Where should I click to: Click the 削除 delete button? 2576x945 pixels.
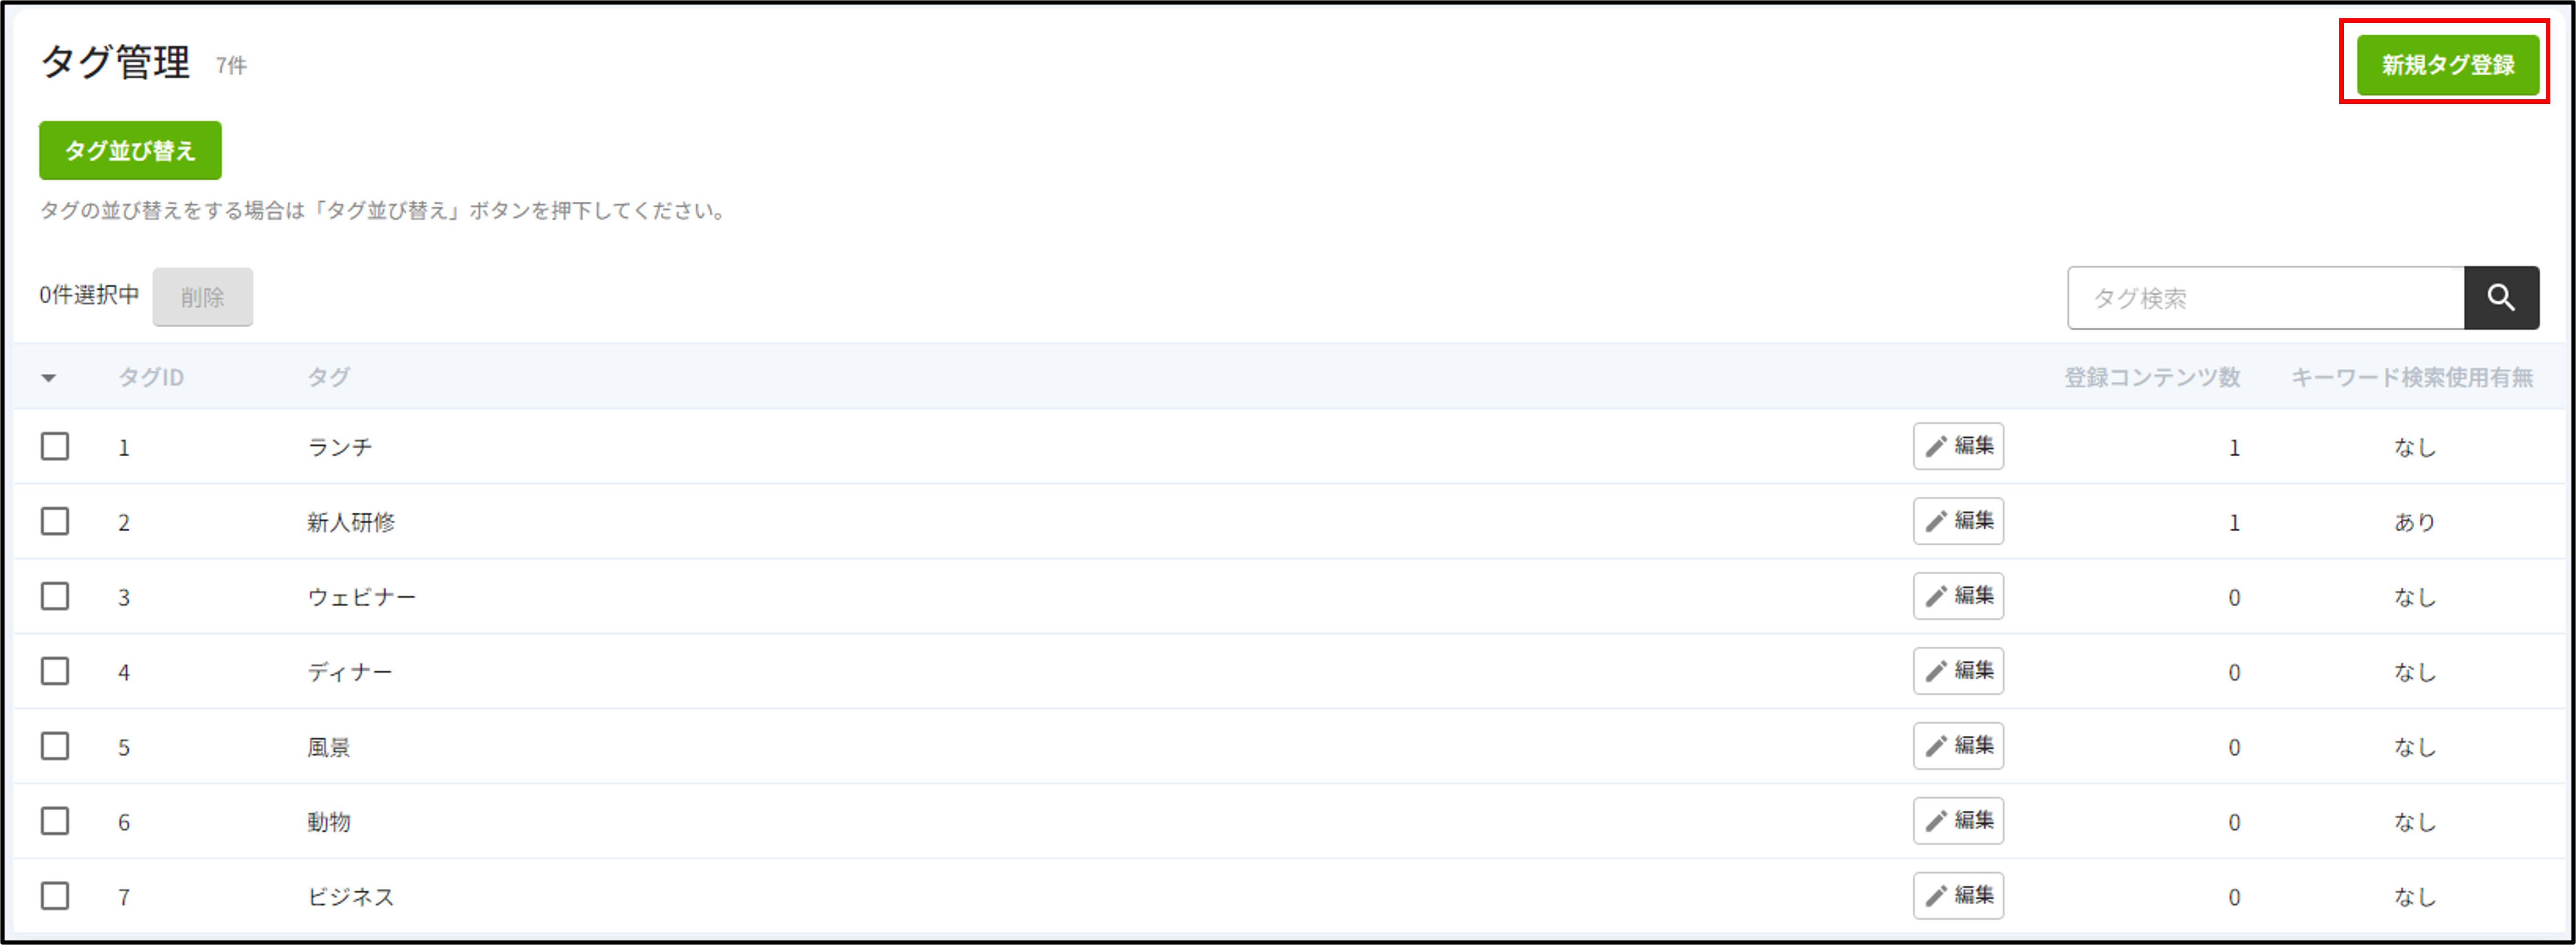click(x=203, y=297)
